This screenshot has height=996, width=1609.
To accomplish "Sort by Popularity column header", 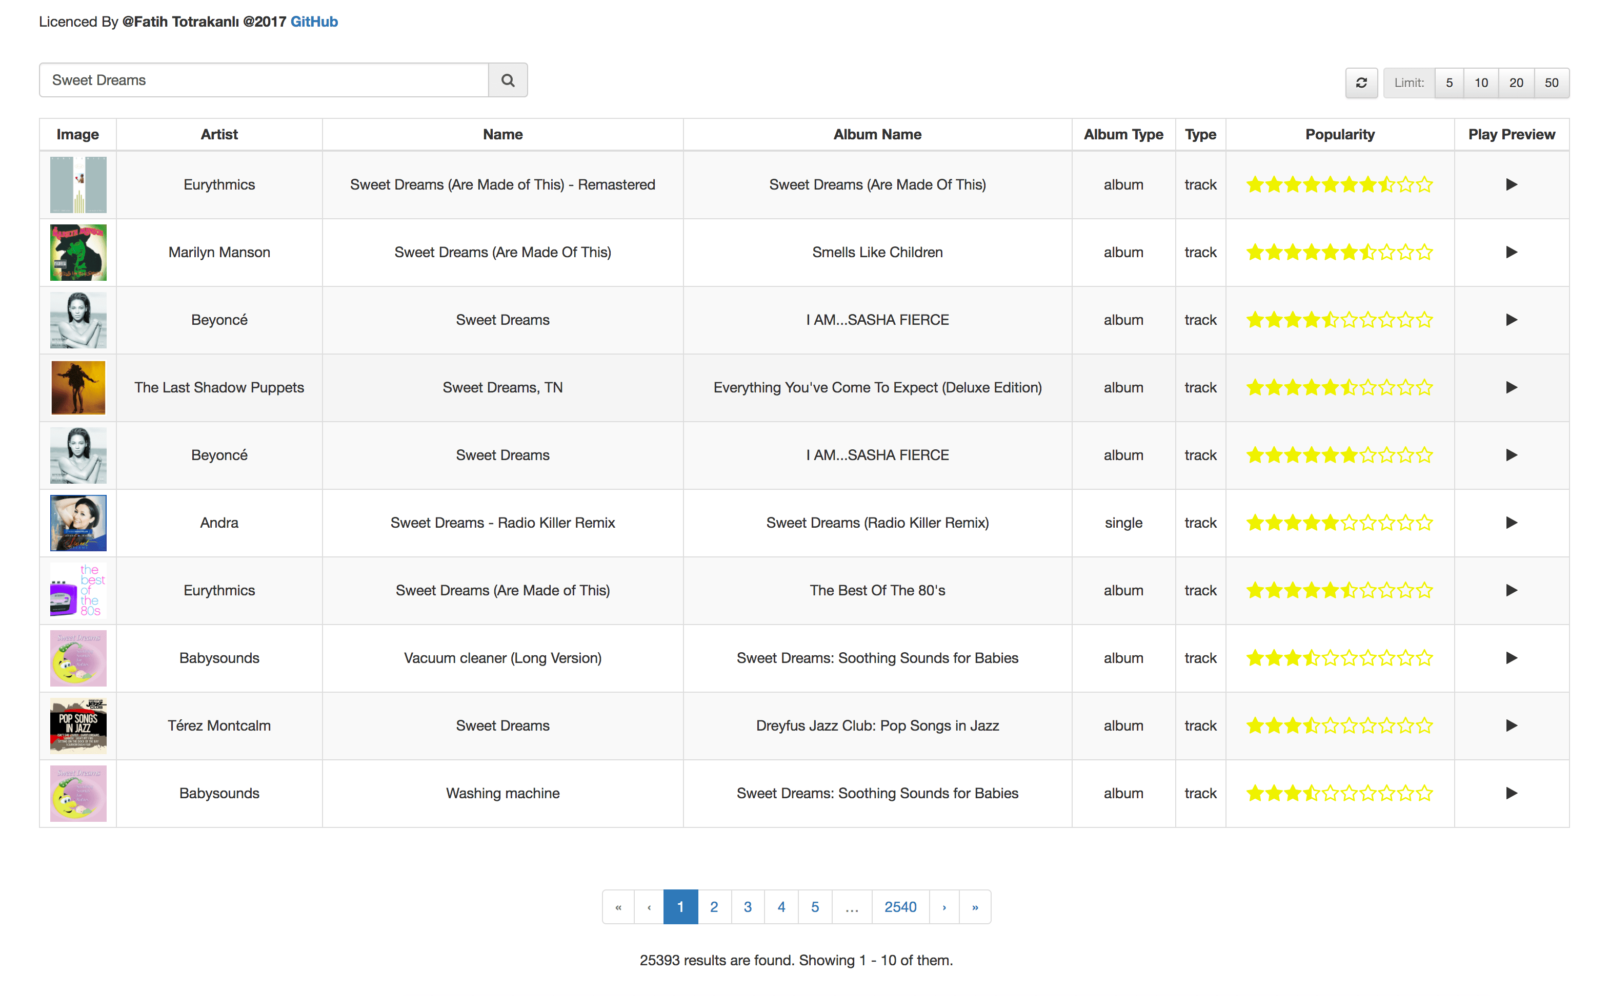I will point(1339,134).
